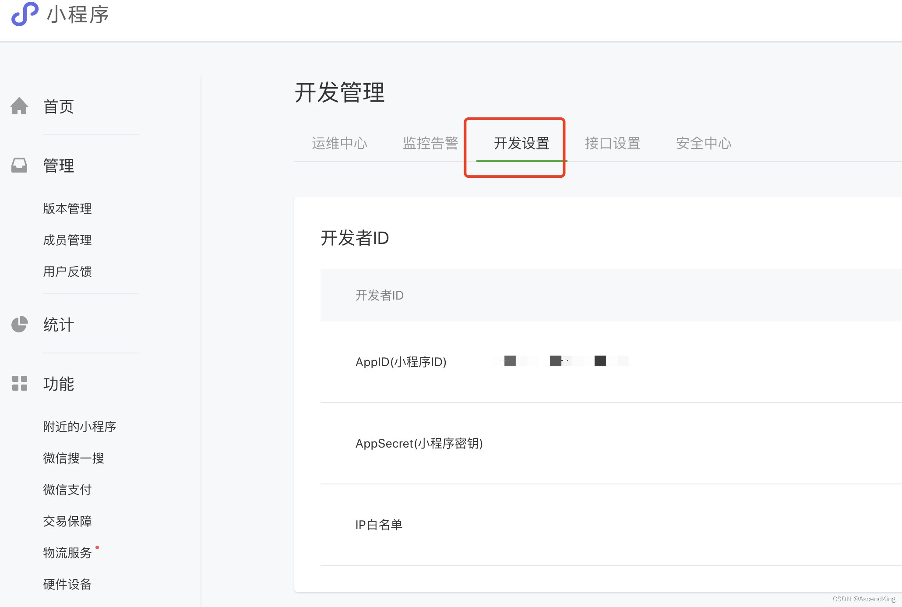Open 用户反馈 in the sidebar
Screen dimensions: 902x607
point(67,272)
